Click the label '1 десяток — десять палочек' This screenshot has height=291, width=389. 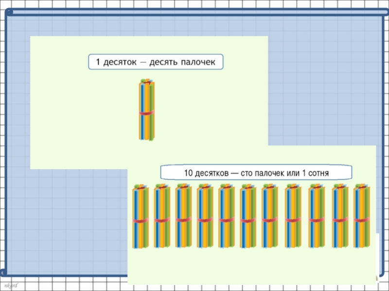click(156, 62)
